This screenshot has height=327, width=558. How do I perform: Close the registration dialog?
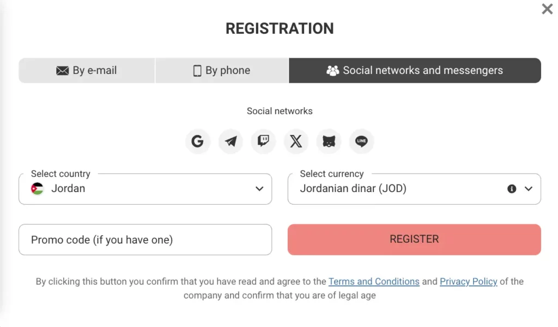547,9
